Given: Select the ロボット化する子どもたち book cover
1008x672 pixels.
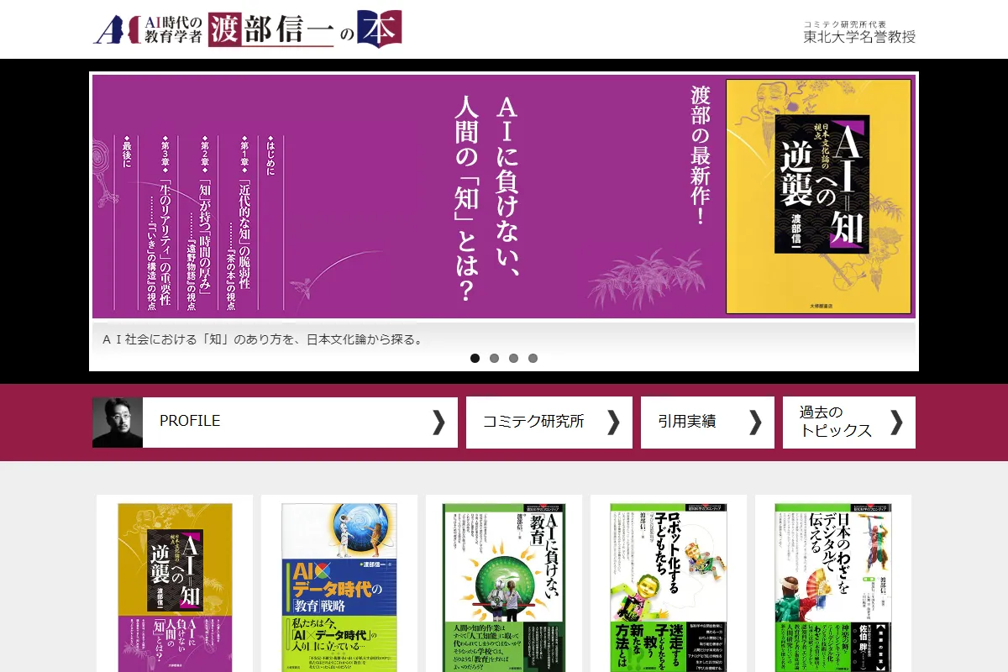Looking at the screenshot, I should point(668,587).
